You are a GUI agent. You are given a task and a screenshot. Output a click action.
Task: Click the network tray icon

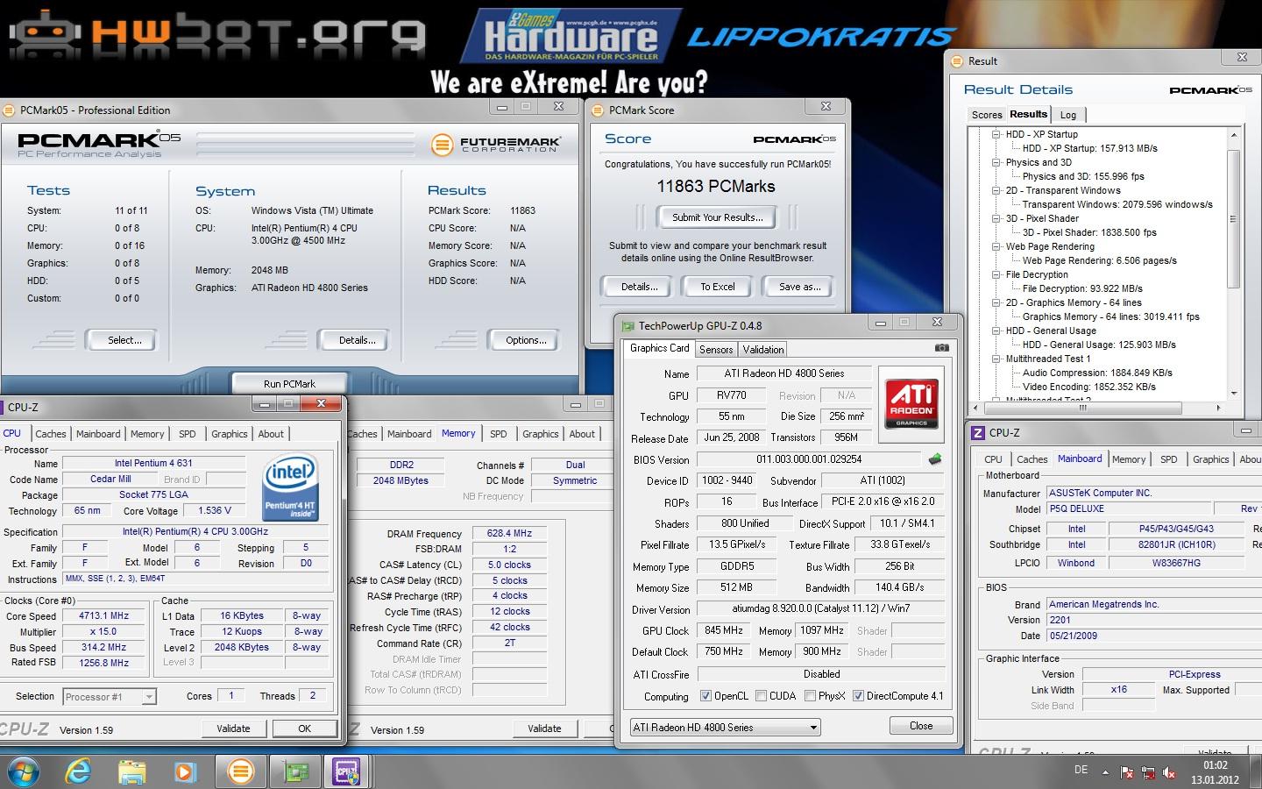pos(1148,772)
